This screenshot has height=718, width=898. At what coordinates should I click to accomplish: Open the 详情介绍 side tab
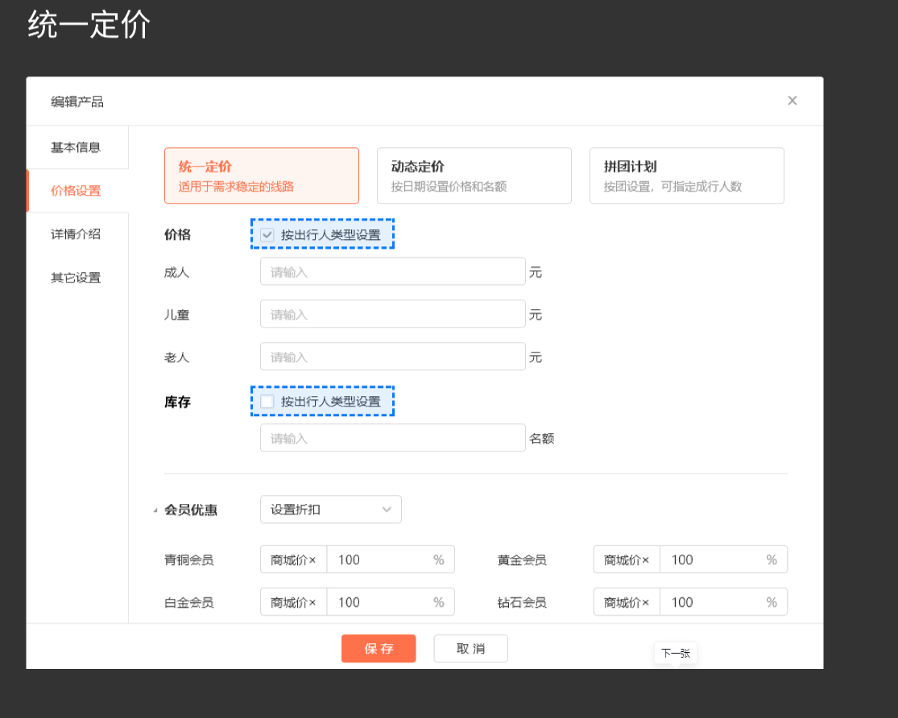77,234
